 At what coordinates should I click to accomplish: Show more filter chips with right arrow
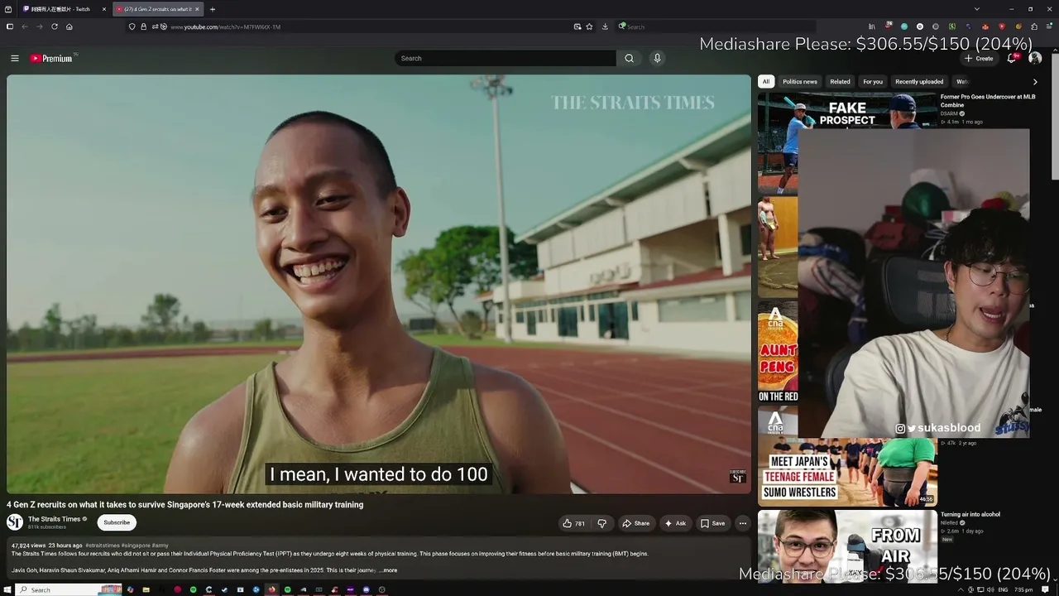[1035, 81]
